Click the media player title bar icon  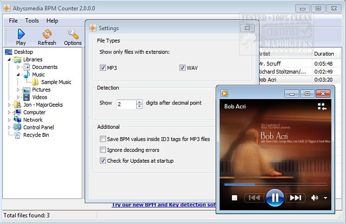coord(224,93)
